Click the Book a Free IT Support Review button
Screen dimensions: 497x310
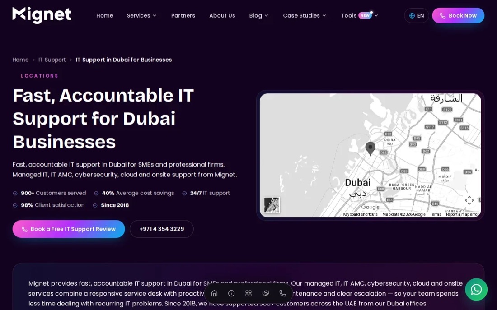pyautogui.click(x=69, y=229)
